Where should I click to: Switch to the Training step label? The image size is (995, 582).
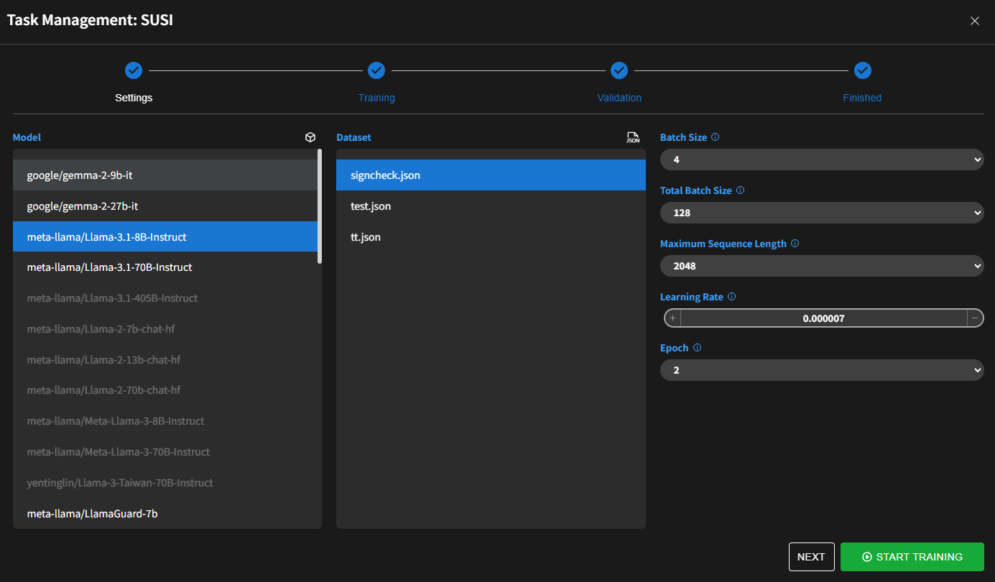(x=376, y=97)
